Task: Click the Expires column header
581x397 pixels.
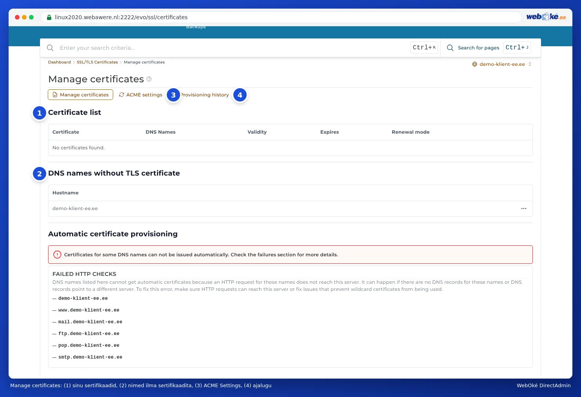Action: (330, 132)
